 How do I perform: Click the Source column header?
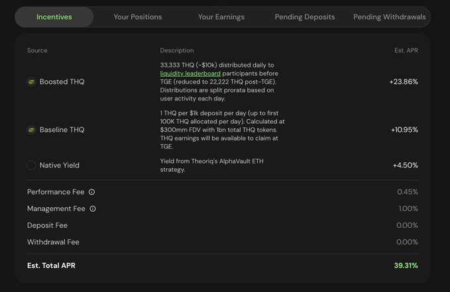coord(37,50)
